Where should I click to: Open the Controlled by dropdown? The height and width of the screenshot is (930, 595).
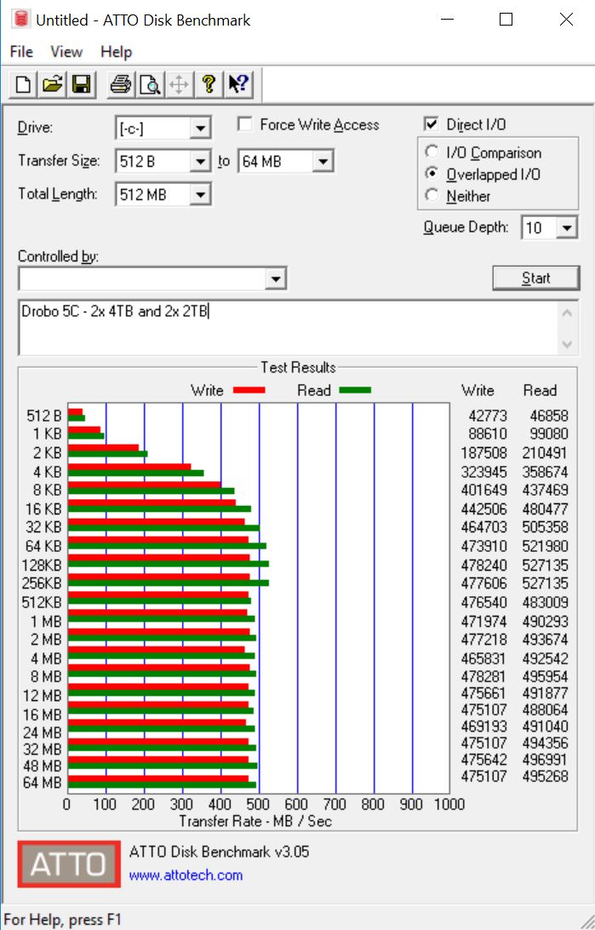tap(276, 278)
